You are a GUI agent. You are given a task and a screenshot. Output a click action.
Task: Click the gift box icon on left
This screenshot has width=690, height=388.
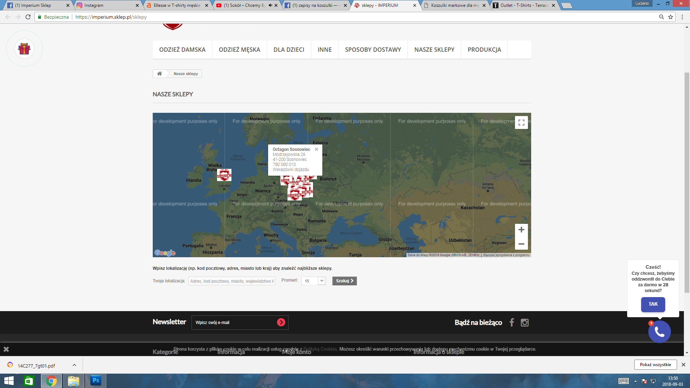click(24, 49)
